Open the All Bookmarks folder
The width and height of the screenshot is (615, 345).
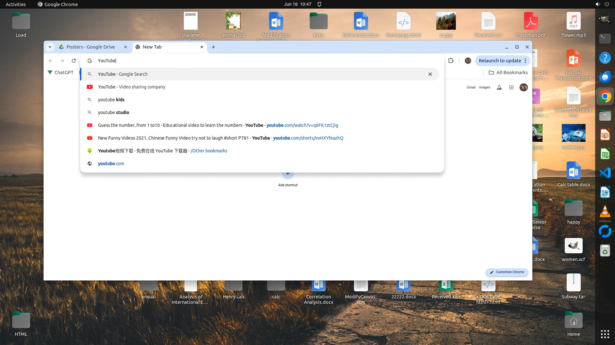[x=508, y=73]
